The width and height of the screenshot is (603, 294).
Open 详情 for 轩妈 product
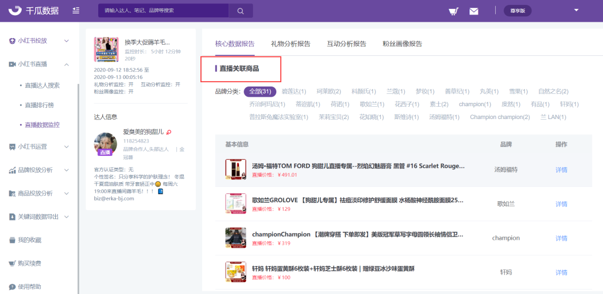(x=561, y=272)
